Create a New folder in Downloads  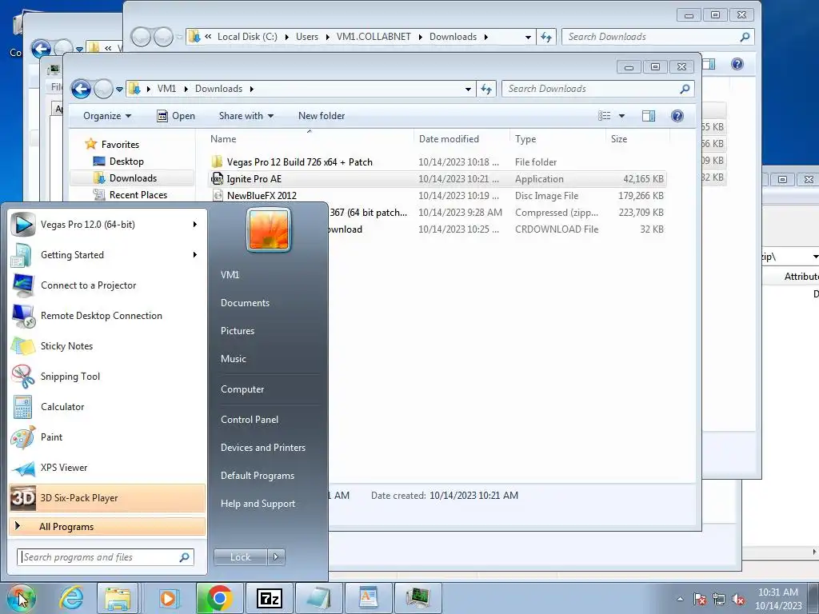click(x=322, y=116)
